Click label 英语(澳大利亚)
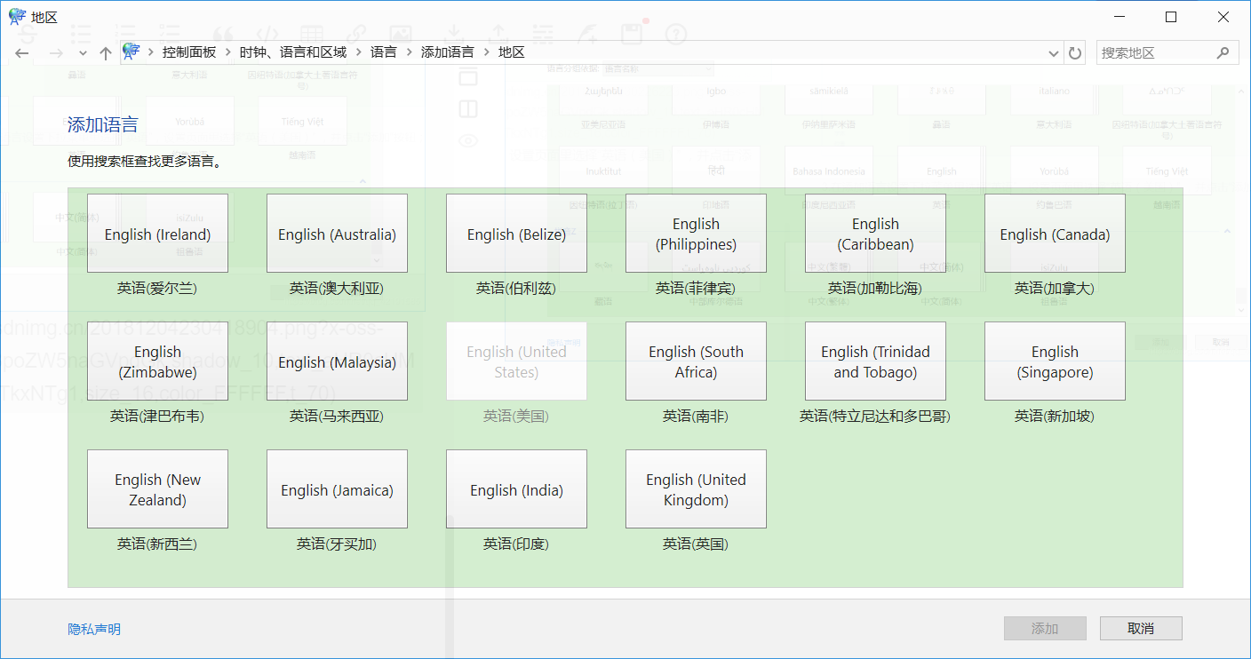 click(337, 289)
